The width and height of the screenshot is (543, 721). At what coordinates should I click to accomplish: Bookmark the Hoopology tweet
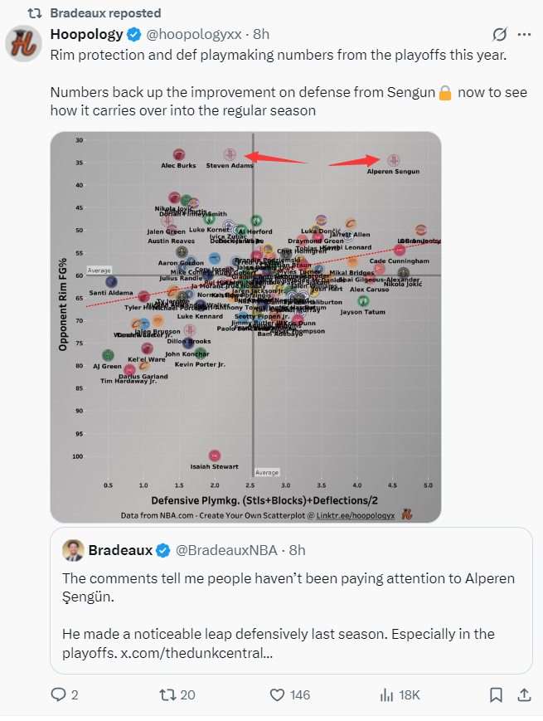(496, 694)
